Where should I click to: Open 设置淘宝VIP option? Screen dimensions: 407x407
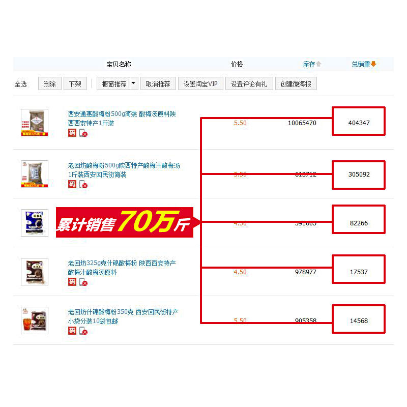click(200, 83)
